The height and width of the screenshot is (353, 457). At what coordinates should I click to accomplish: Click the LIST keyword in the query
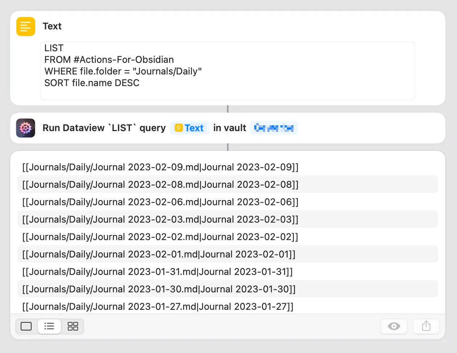[54, 48]
